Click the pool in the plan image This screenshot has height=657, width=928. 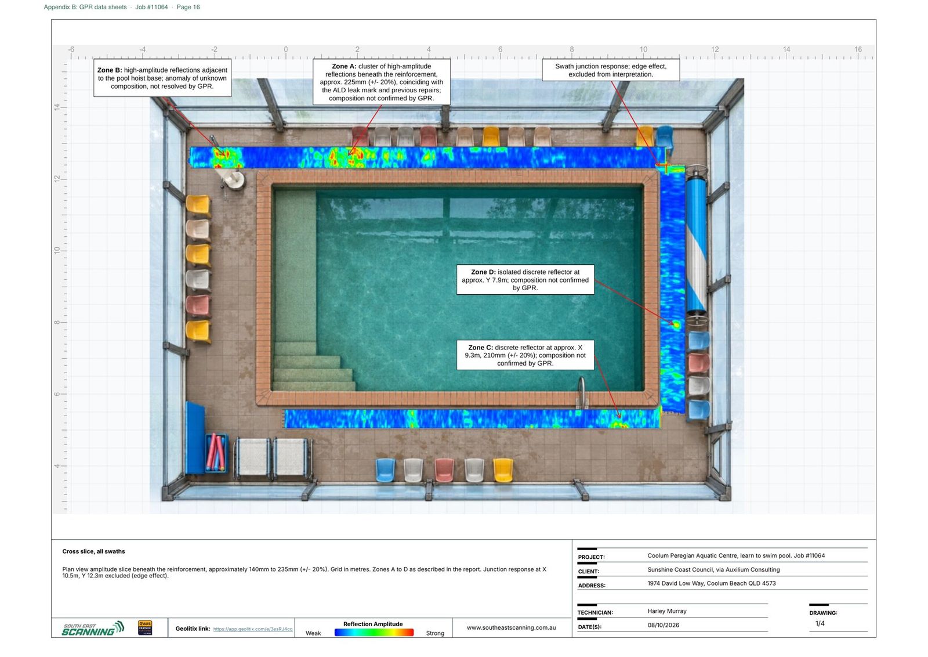coord(458,288)
